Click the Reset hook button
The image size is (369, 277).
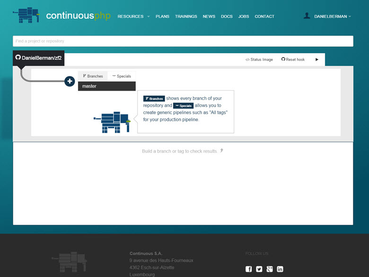pyautogui.click(x=293, y=59)
